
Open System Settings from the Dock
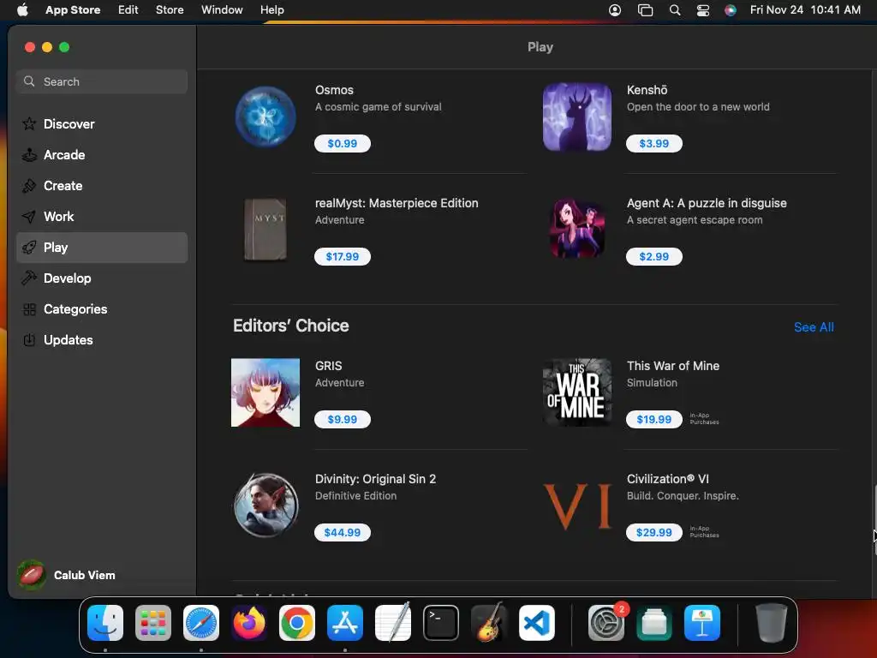pos(607,623)
